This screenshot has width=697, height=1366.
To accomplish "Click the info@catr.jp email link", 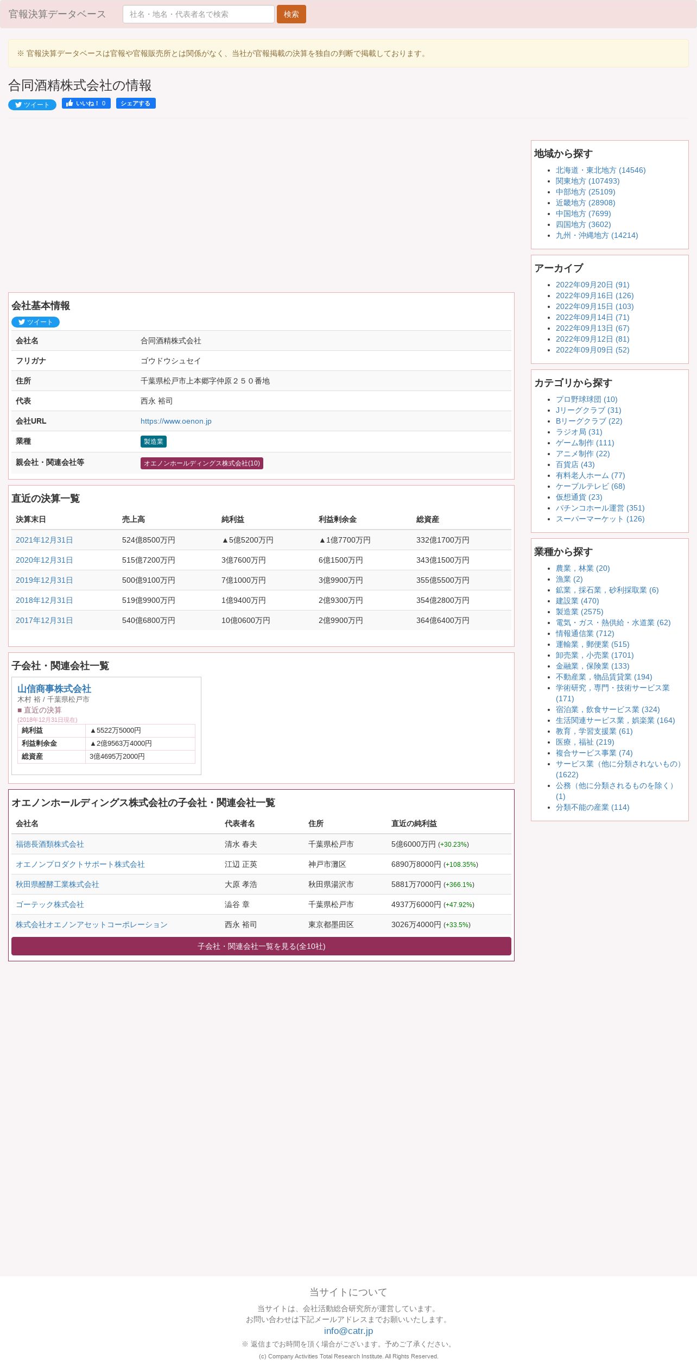I will [x=348, y=1331].
